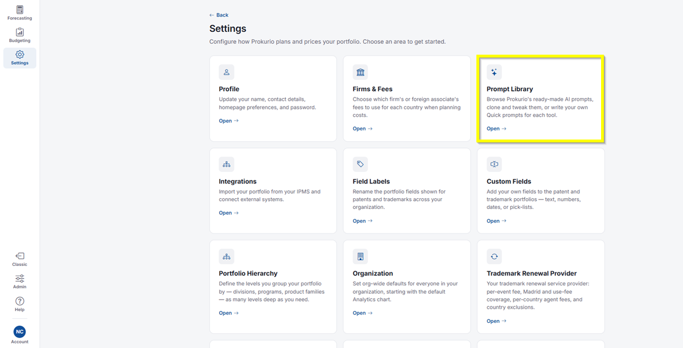This screenshot has width=683, height=348.
Task: Click the 'Configure how Prokurio plans' subtitle
Action: (x=327, y=42)
